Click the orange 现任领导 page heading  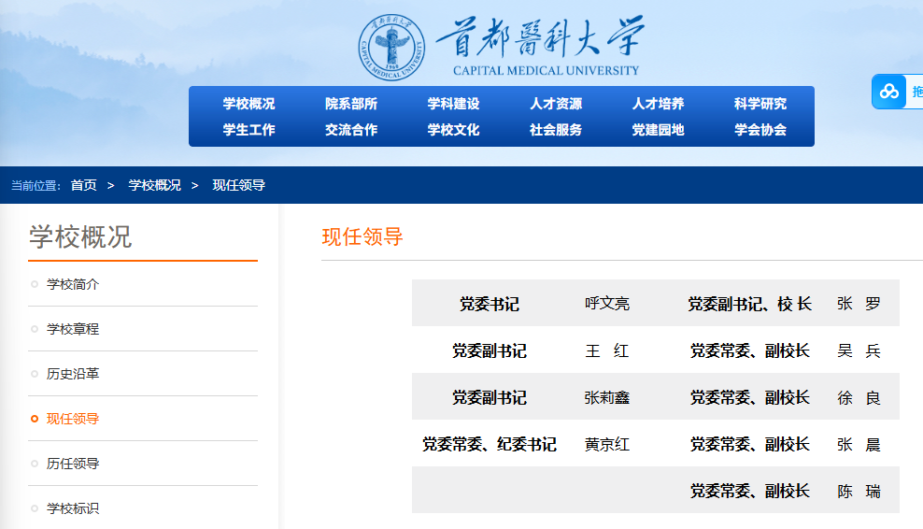point(362,236)
